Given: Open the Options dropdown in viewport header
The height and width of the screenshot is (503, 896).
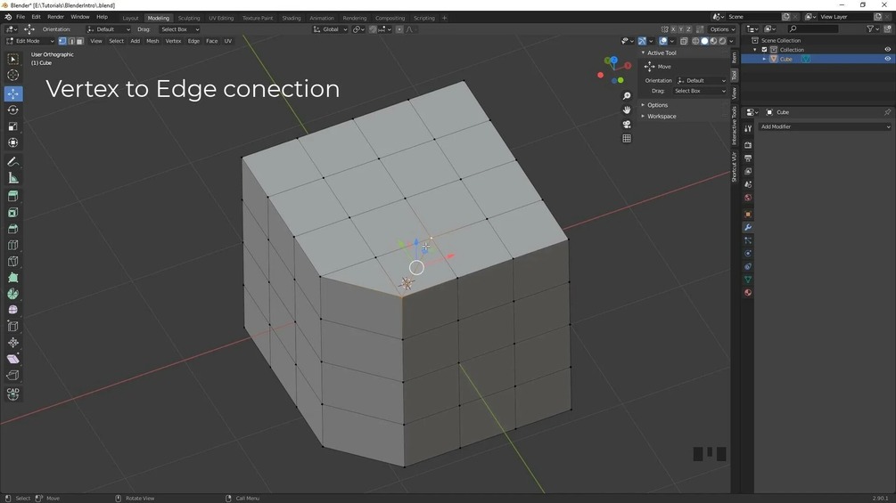Looking at the screenshot, I should click(722, 29).
